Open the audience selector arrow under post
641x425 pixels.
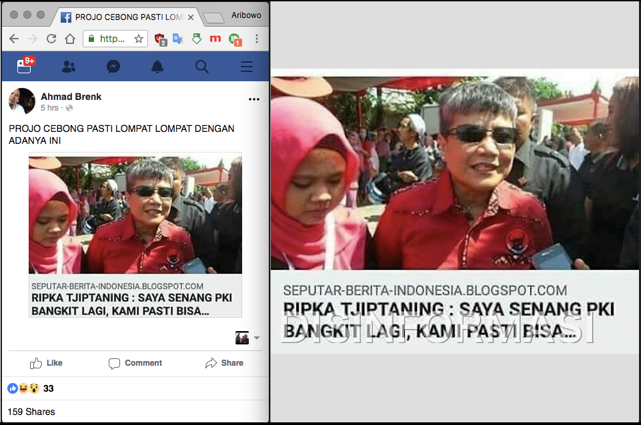pos(257,338)
